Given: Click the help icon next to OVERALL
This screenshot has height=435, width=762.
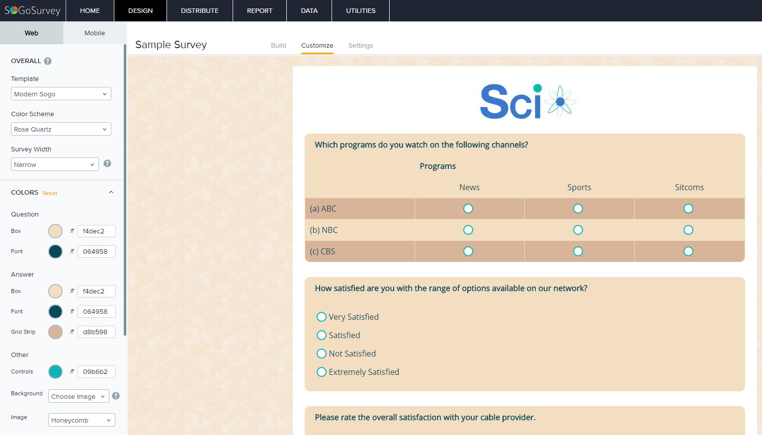Looking at the screenshot, I should 48,61.
